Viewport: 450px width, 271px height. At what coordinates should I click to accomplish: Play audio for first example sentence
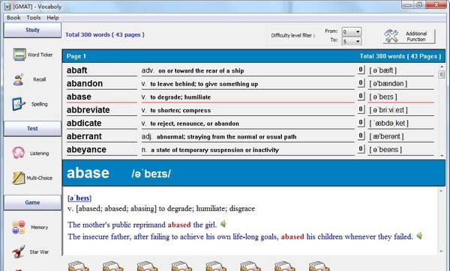tap(223, 224)
